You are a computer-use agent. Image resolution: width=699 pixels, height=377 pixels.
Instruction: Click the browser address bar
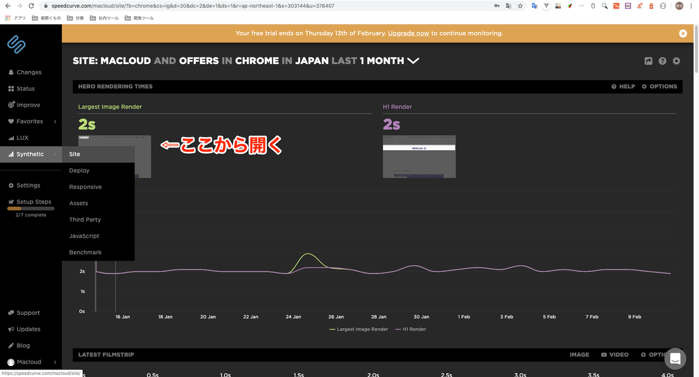pos(265,6)
